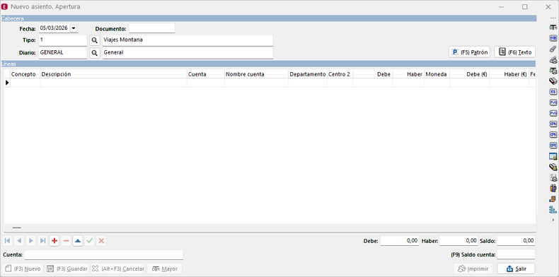Click the Departamento column header
This screenshot has height=277, width=559.
coord(308,74)
